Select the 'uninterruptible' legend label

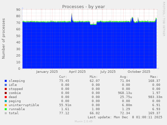tap(24, 105)
